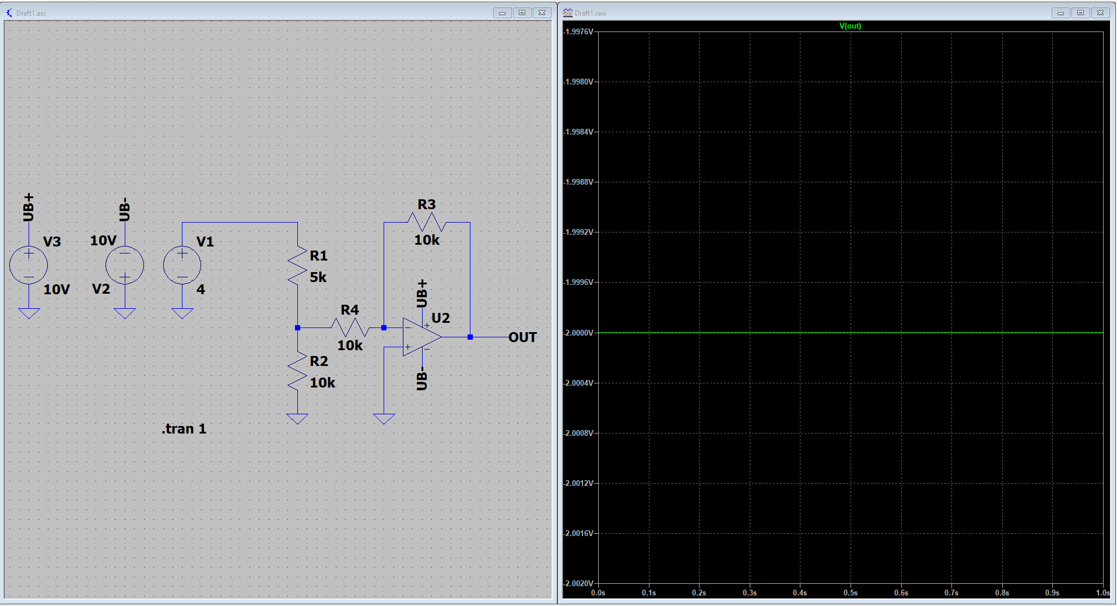Close the Draft1.raw waveform window
The width and height of the screenshot is (1117, 606).
click(1100, 13)
